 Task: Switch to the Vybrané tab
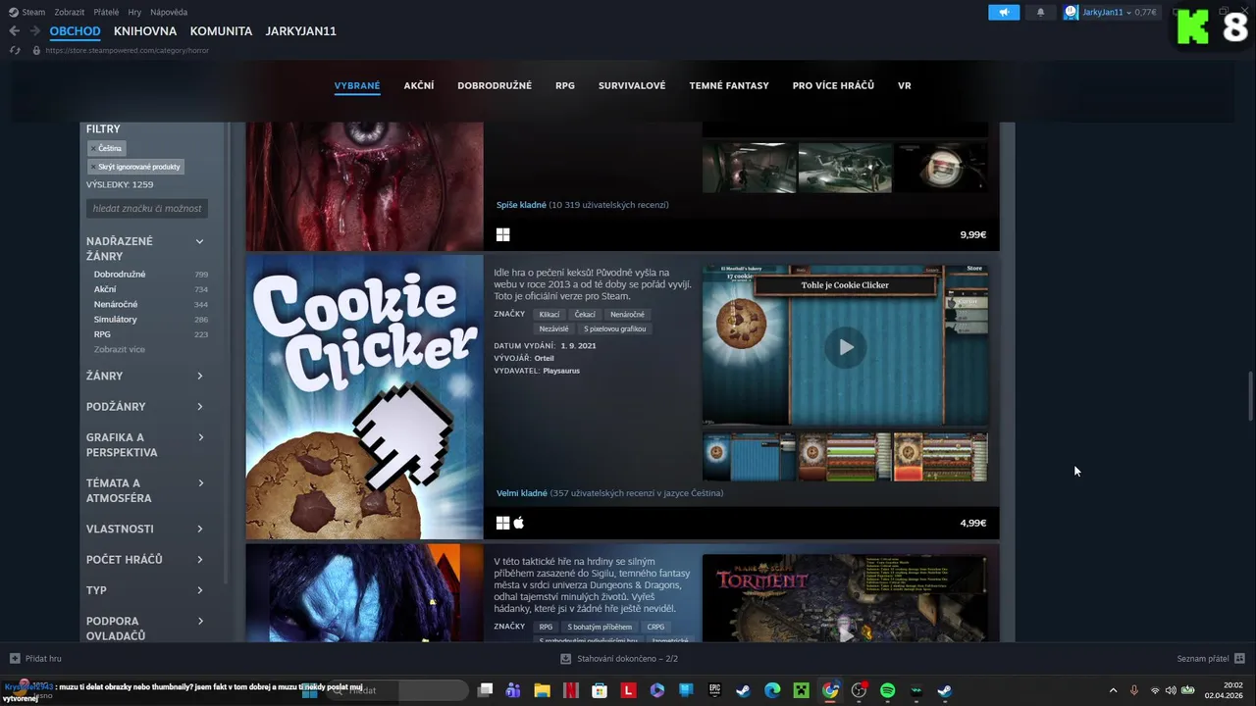click(x=357, y=85)
